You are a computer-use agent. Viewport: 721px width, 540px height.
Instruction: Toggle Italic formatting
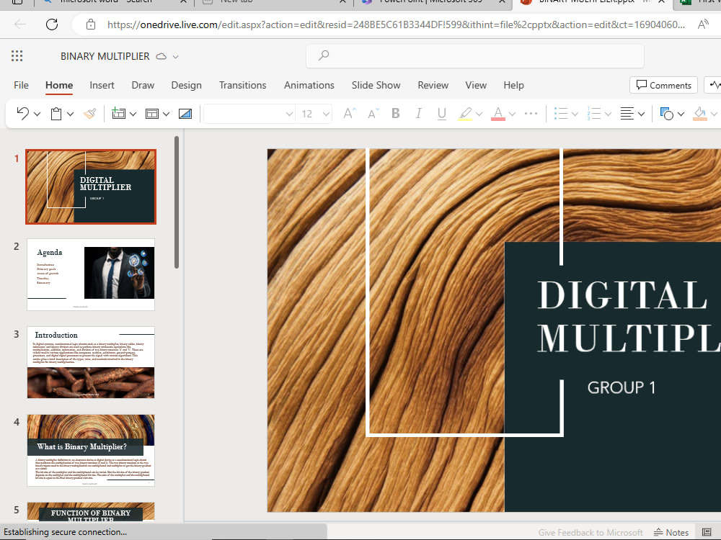418,114
